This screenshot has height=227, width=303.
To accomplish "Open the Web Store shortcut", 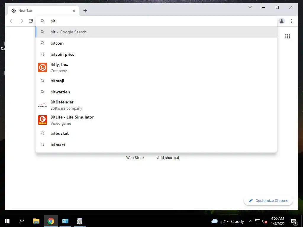I will tap(135, 158).
